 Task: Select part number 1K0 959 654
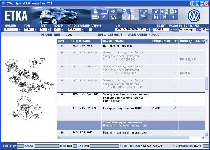[x=82, y=46]
